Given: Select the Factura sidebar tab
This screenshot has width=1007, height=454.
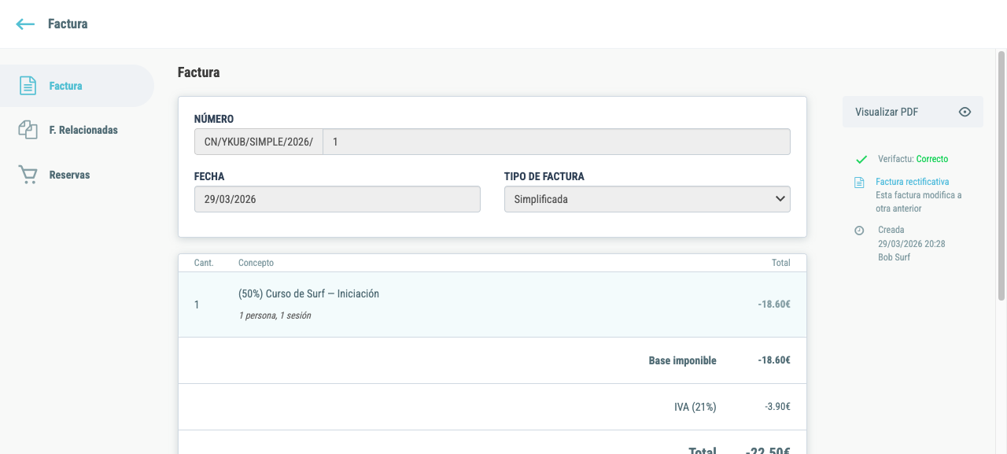Looking at the screenshot, I should tap(77, 86).
